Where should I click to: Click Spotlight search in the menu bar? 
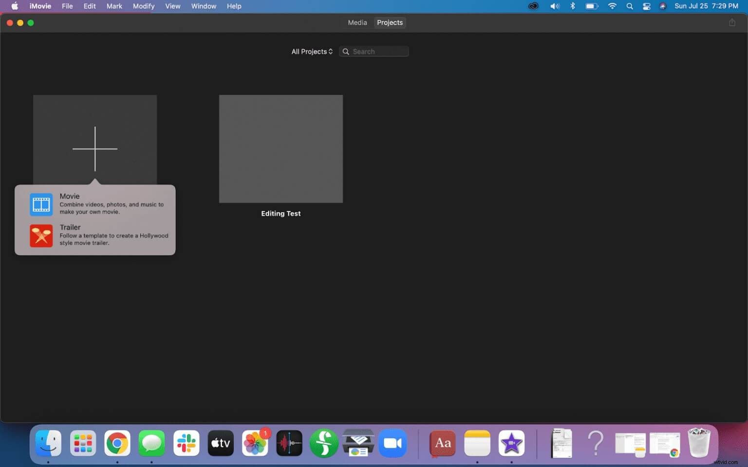pos(630,6)
